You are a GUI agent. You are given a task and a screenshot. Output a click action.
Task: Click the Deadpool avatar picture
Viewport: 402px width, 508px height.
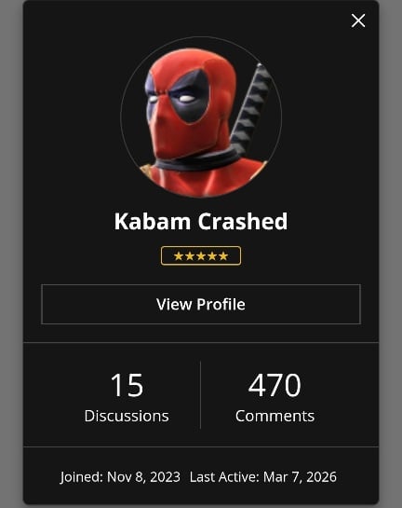(x=201, y=117)
